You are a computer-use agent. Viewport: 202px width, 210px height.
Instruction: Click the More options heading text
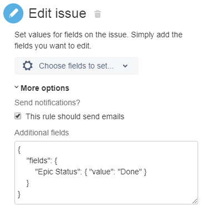(45, 88)
